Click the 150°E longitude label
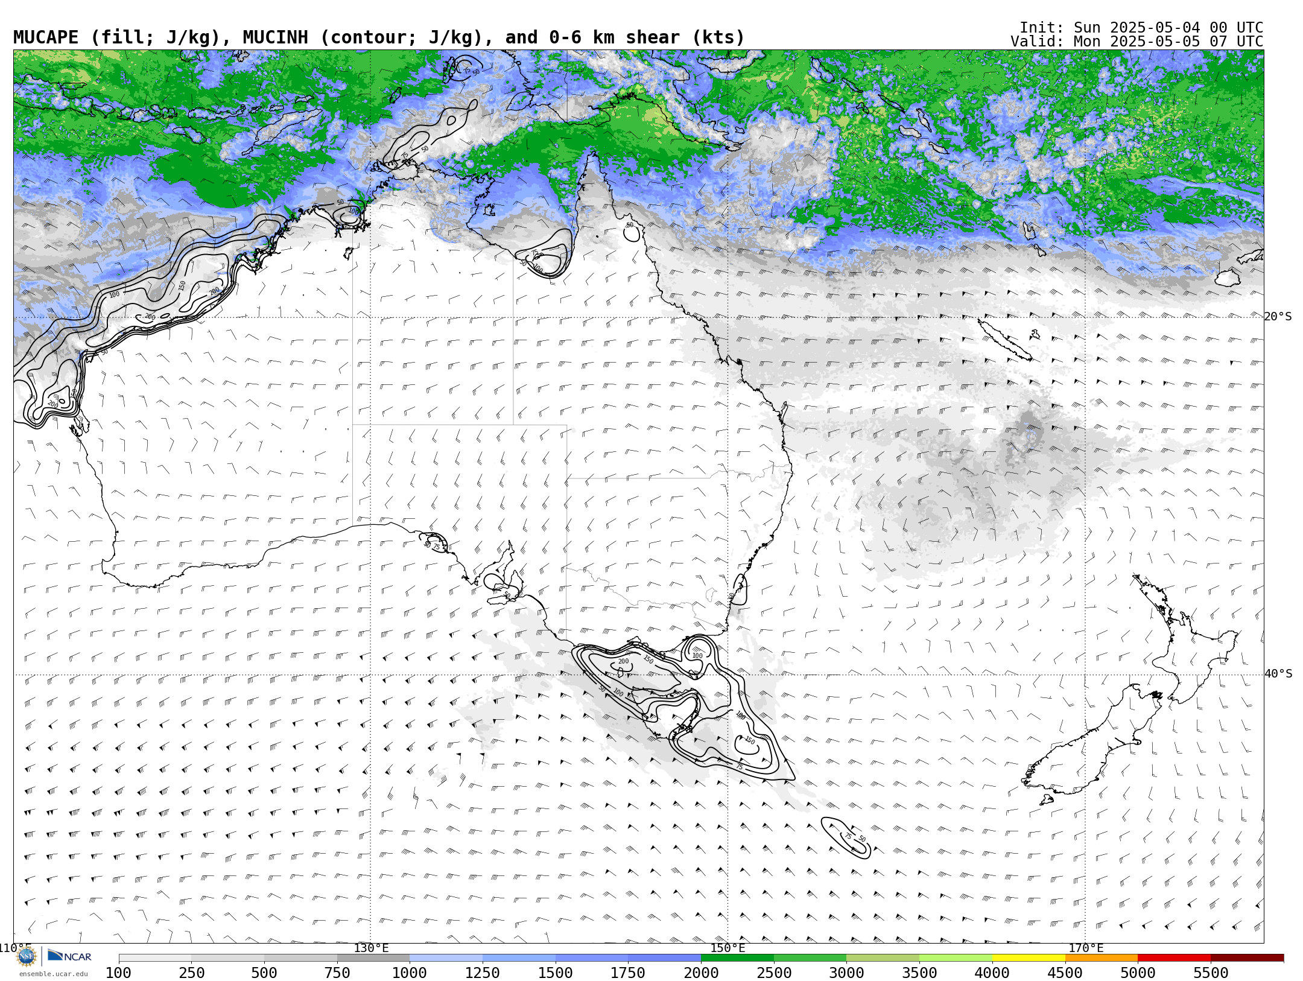This screenshot has width=1303, height=981. 728,948
